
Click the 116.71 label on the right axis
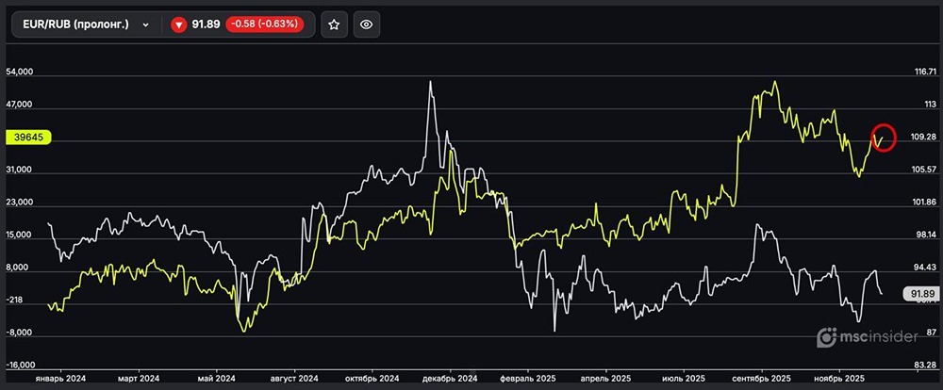pyautogui.click(x=923, y=73)
